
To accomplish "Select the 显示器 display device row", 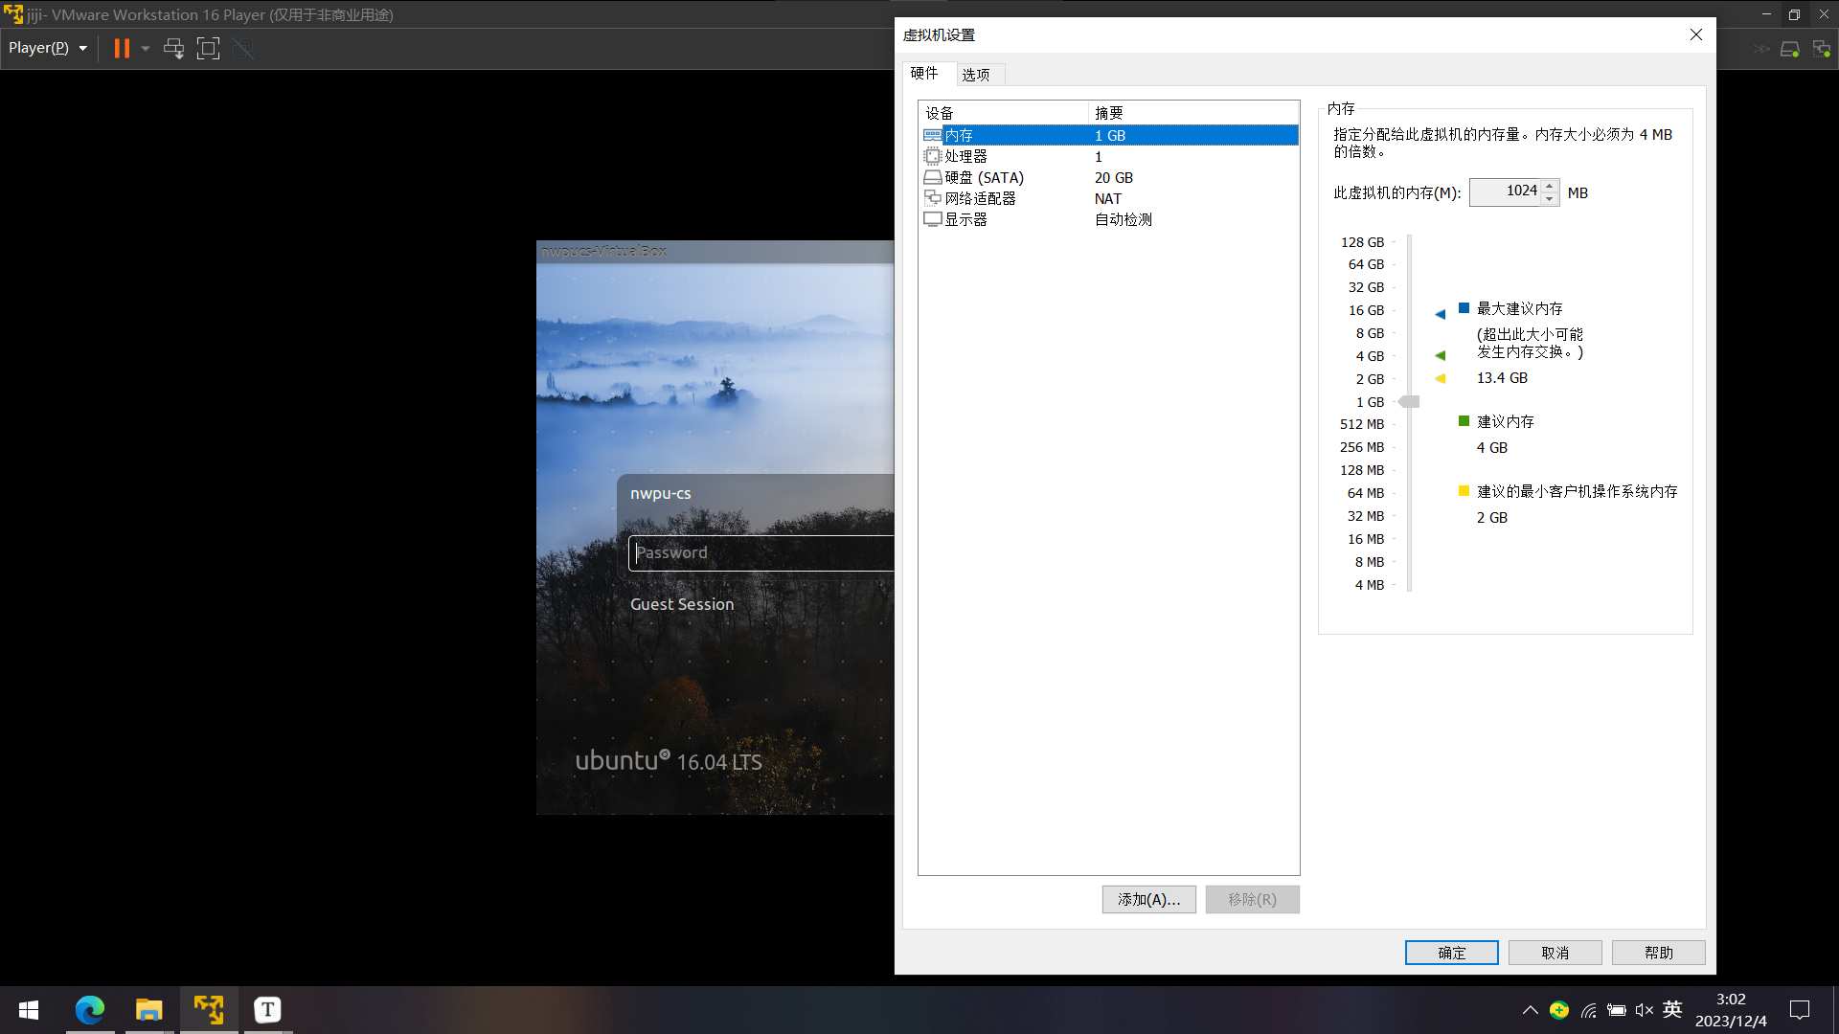I will [965, 219].
